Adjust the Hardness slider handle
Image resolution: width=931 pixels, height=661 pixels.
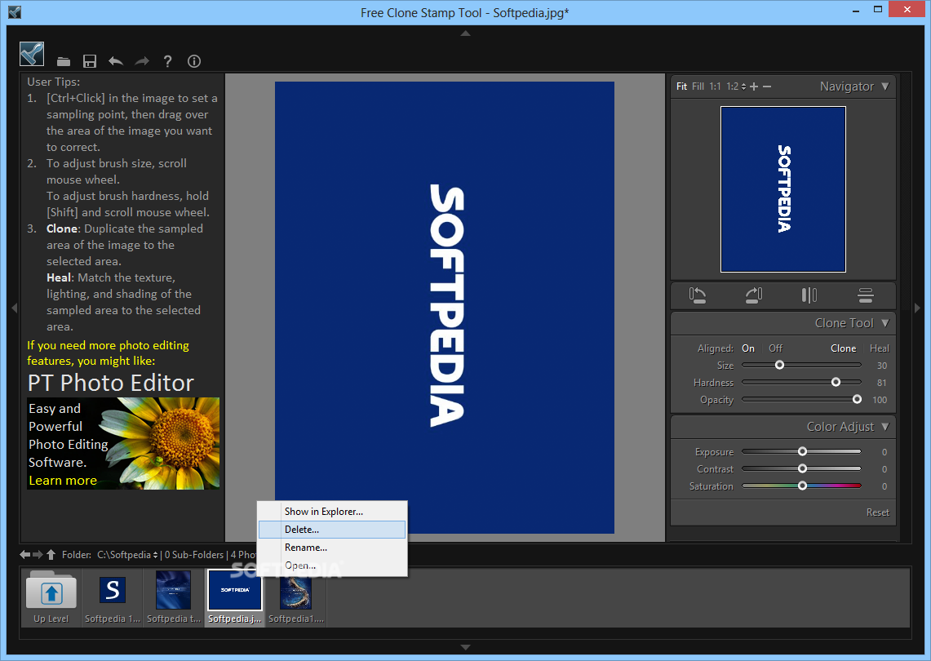coord(836,383)
